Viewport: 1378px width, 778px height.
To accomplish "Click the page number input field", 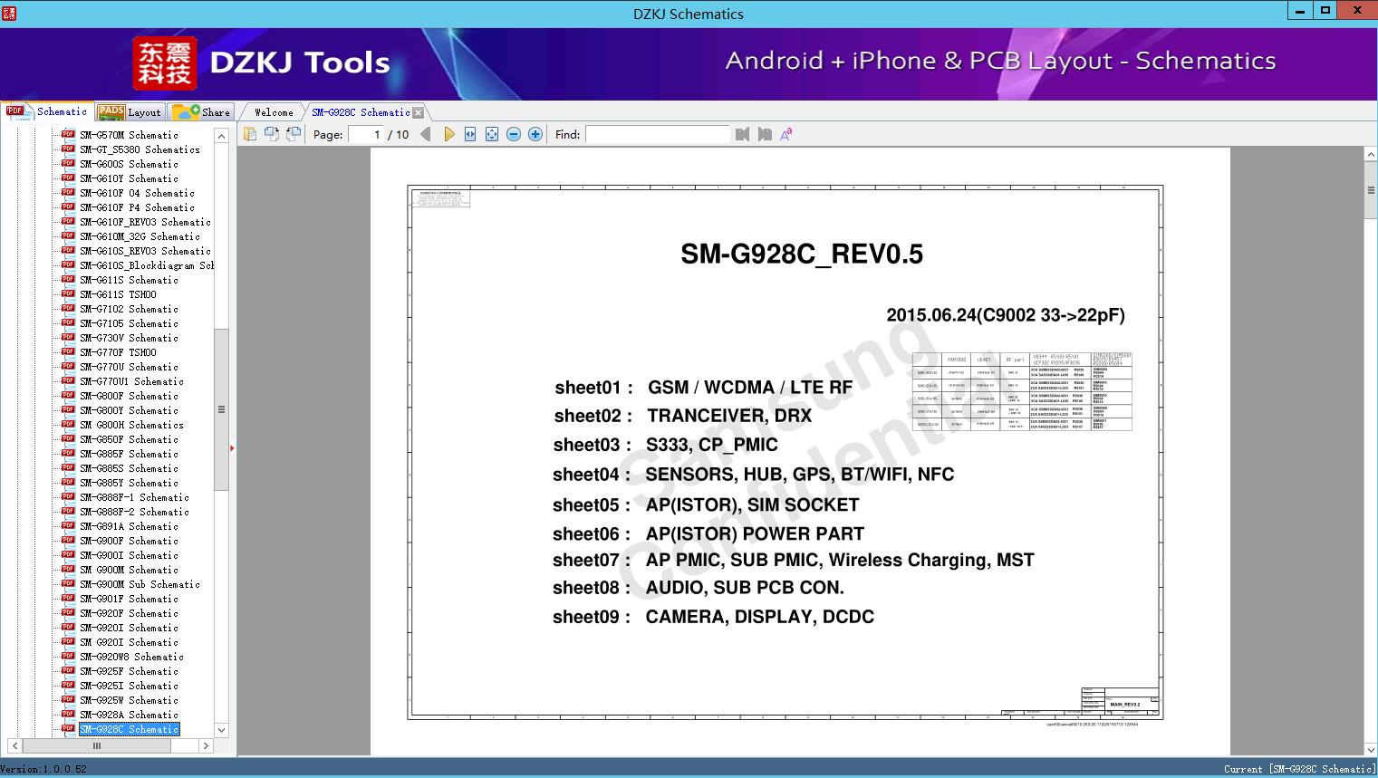I will pos(367,134).
